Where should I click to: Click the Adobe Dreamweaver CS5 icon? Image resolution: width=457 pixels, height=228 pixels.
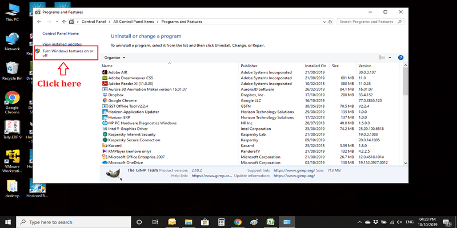click(105, 78)
